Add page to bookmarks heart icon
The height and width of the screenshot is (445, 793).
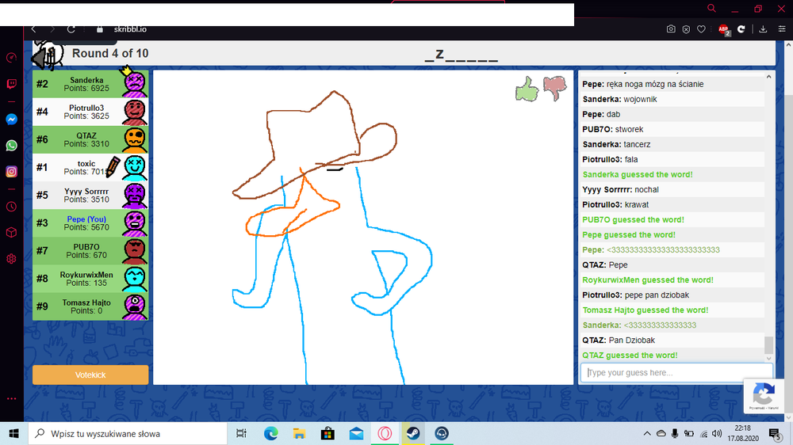pos(701,29)
